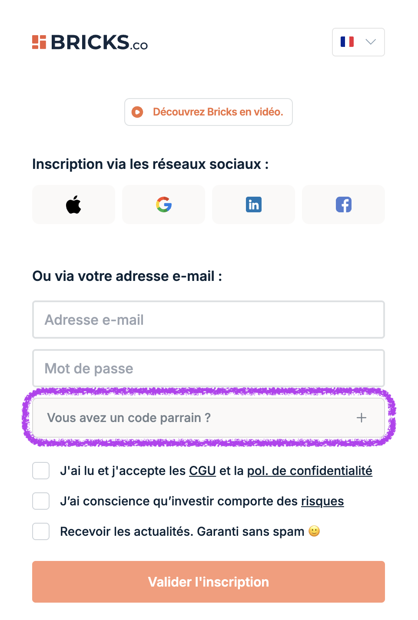Open the language dropdown chevron
The image size is (418, 620).
point(371,42)
